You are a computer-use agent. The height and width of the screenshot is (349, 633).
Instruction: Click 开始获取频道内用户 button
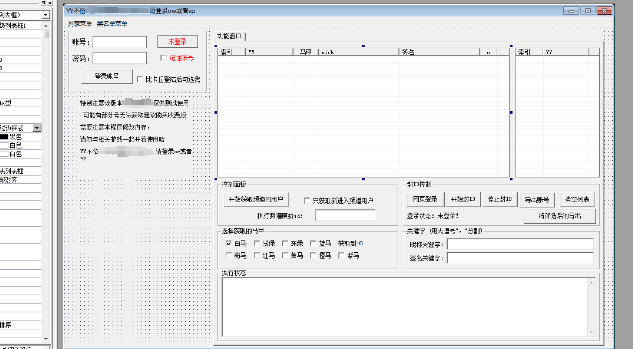[256, 200]
